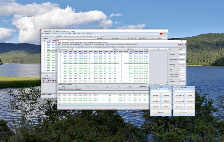Open the Goods In tab
This screenshot has height=142, width=224.
(79, 47)
